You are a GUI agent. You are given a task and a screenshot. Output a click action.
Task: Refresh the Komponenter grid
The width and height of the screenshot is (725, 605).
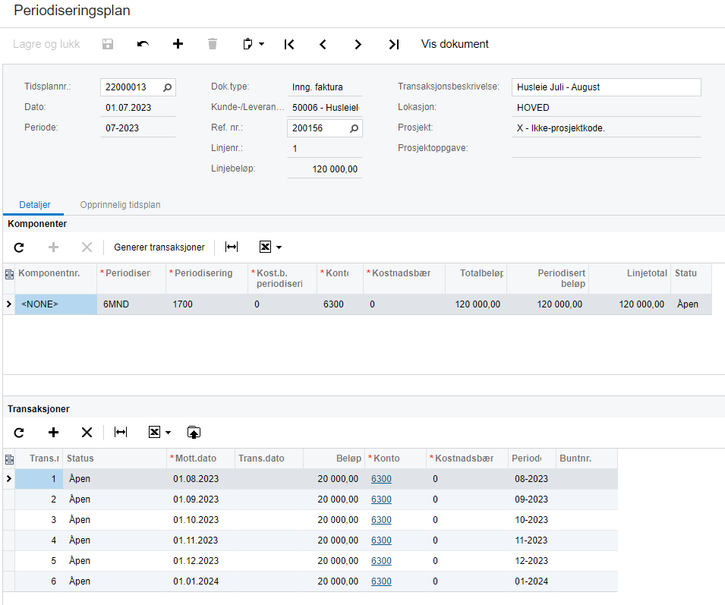pos(19,247)
